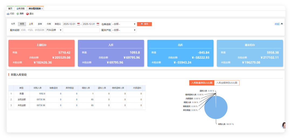Click the 5958.38 quantity value

[273, 53]
